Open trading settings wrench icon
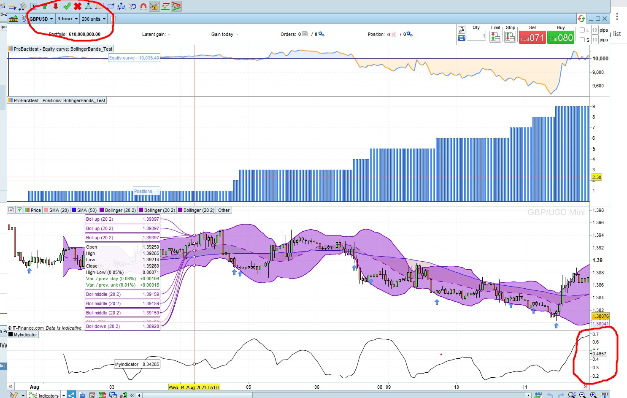Image resolution: width=627 pixels, height=398 pixels. (462, 30)
